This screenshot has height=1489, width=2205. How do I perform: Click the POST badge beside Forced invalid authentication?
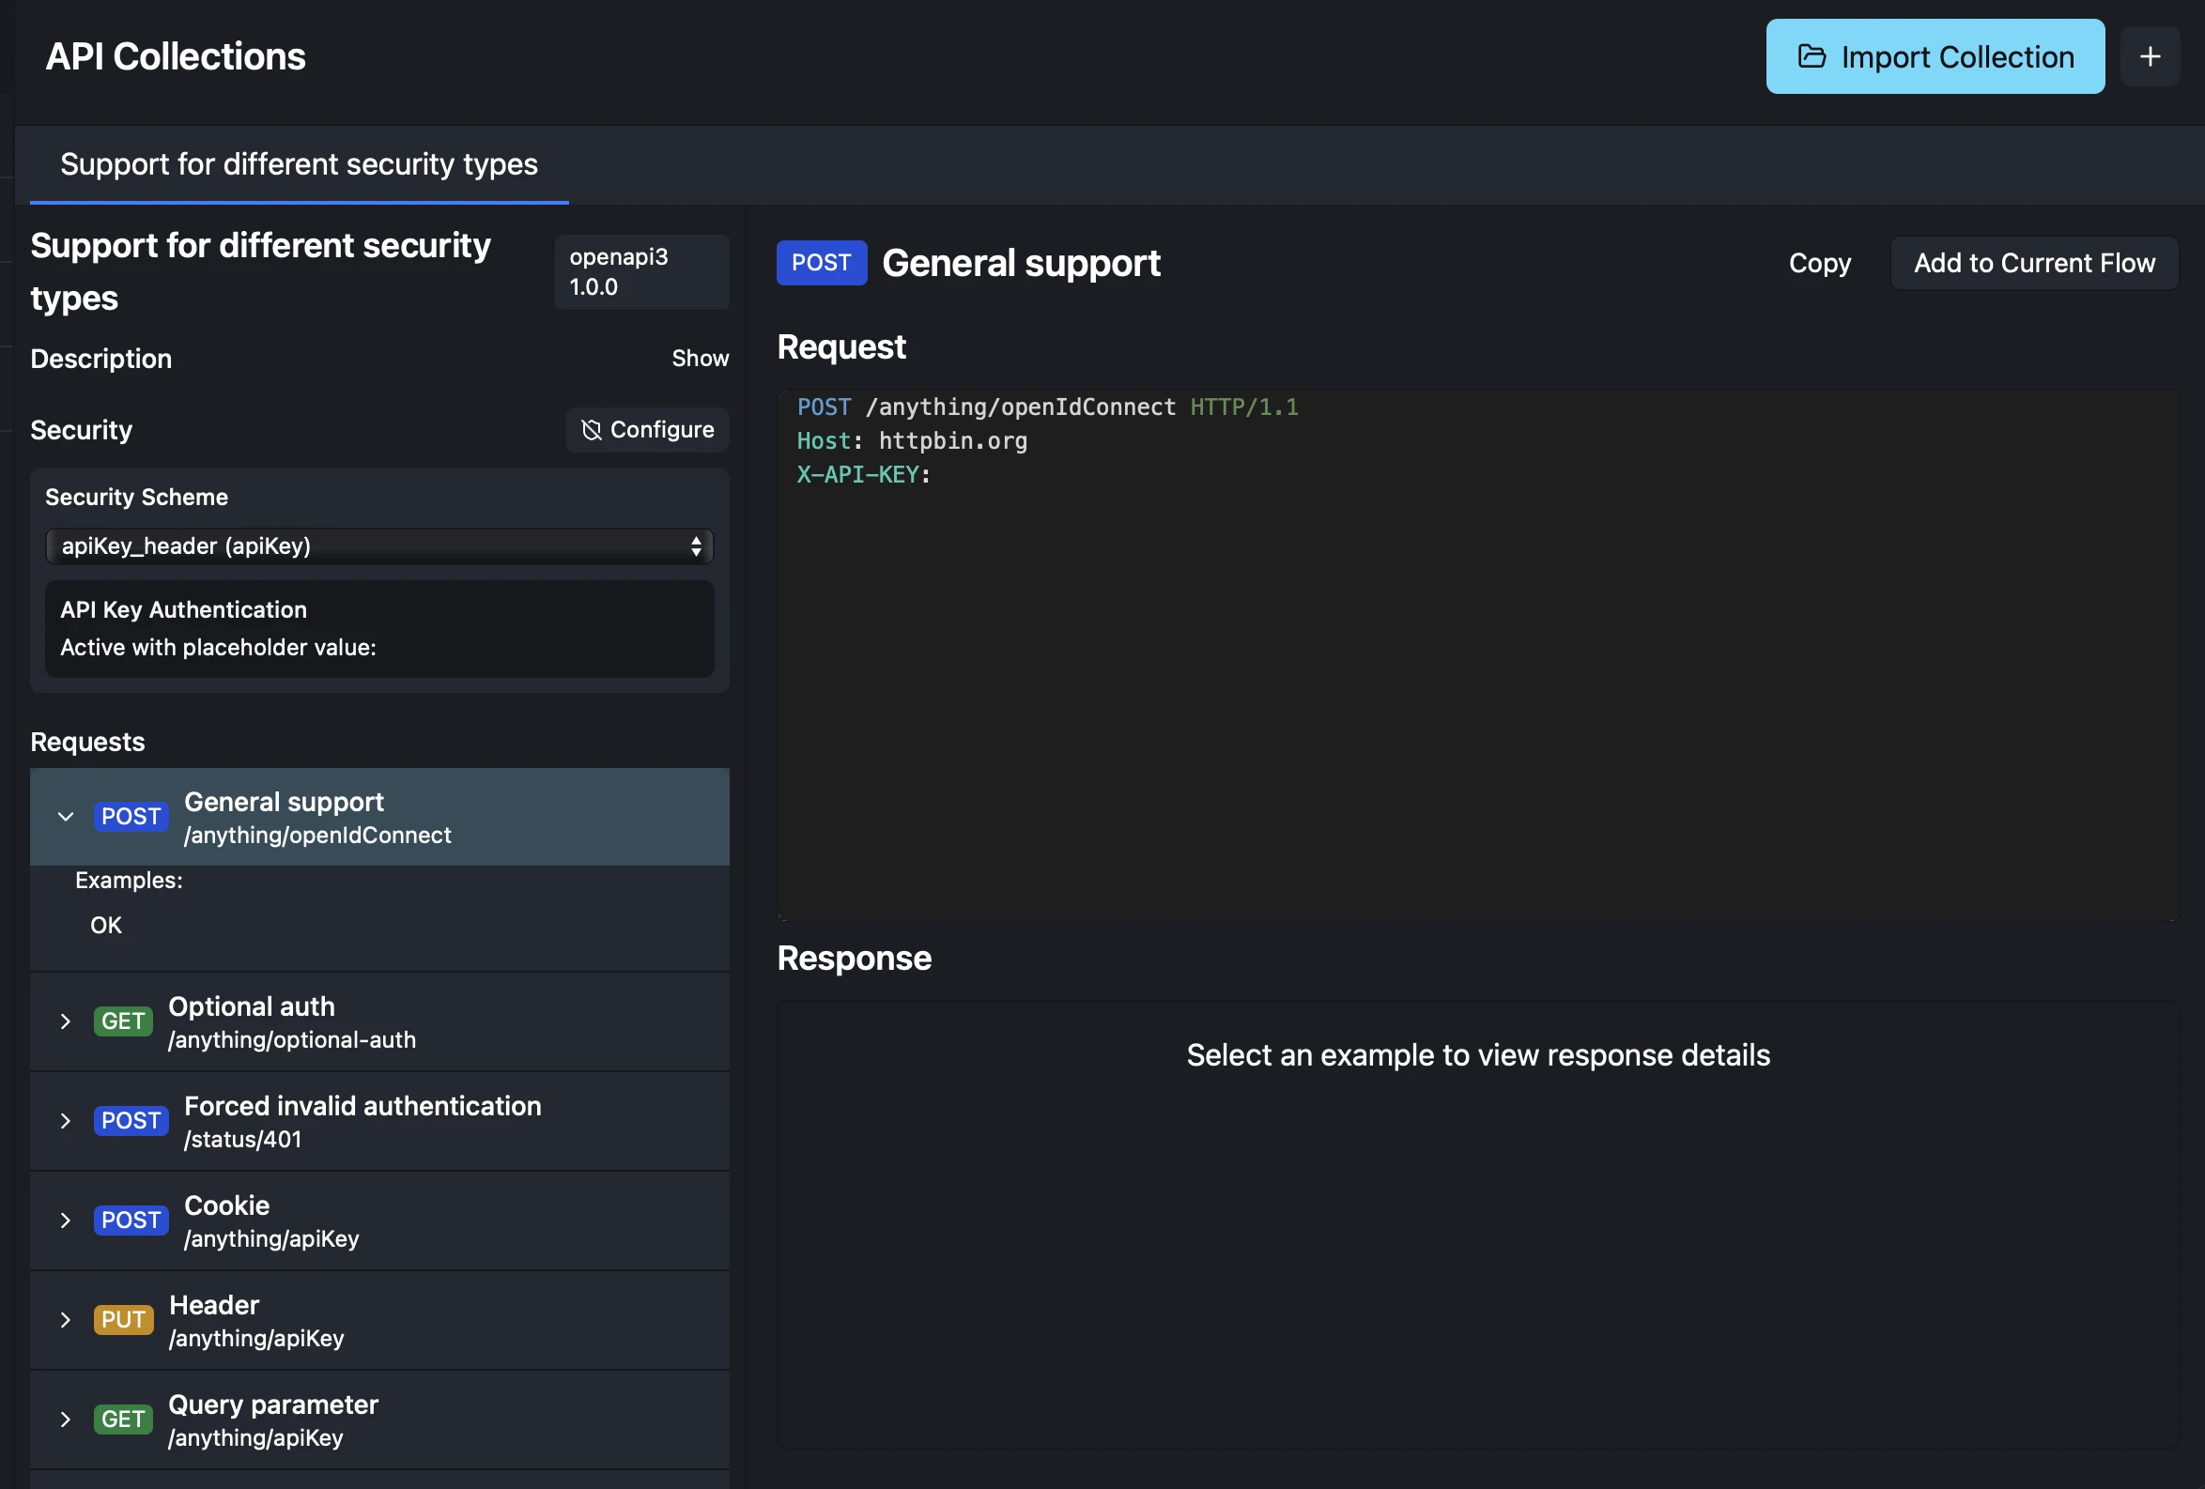[x=131, y=1121]
